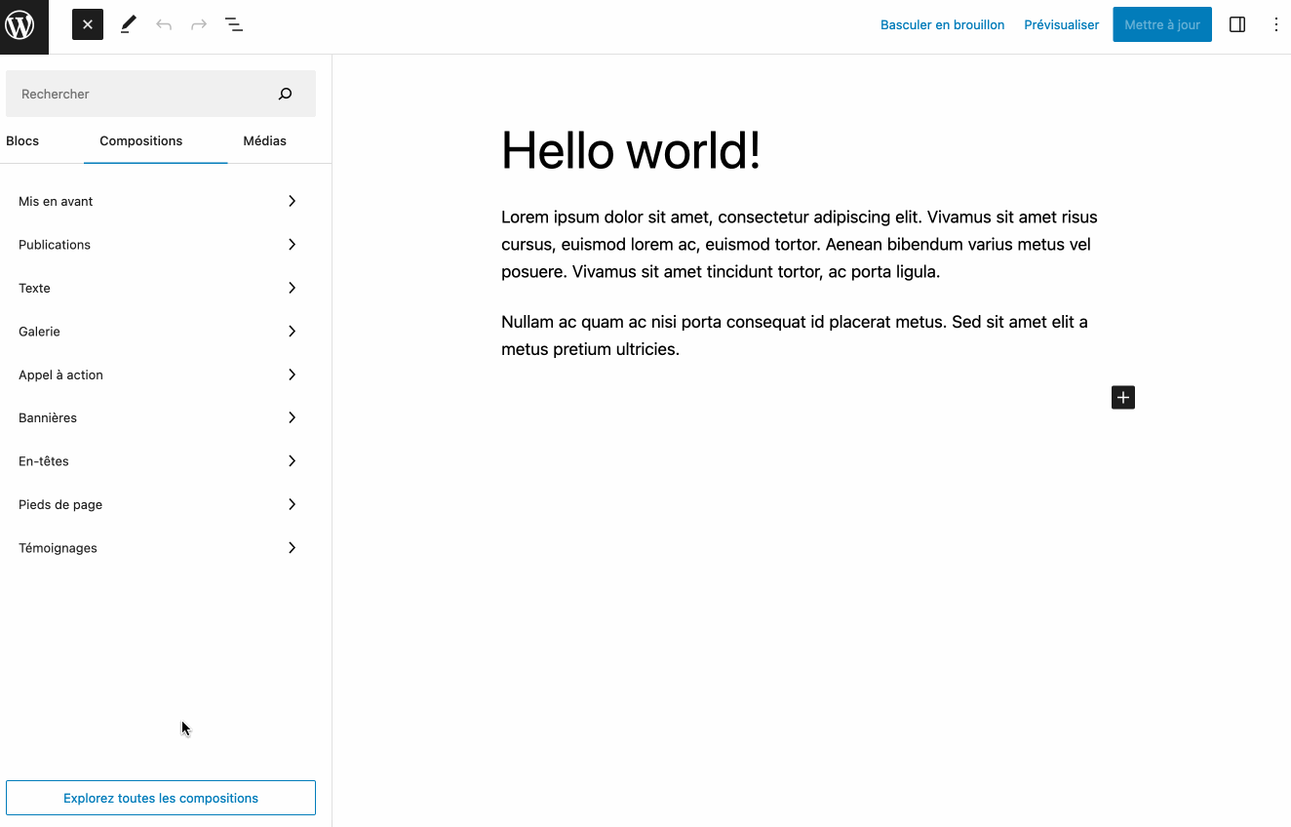Select the pencil edit tool

pos(128,25)
